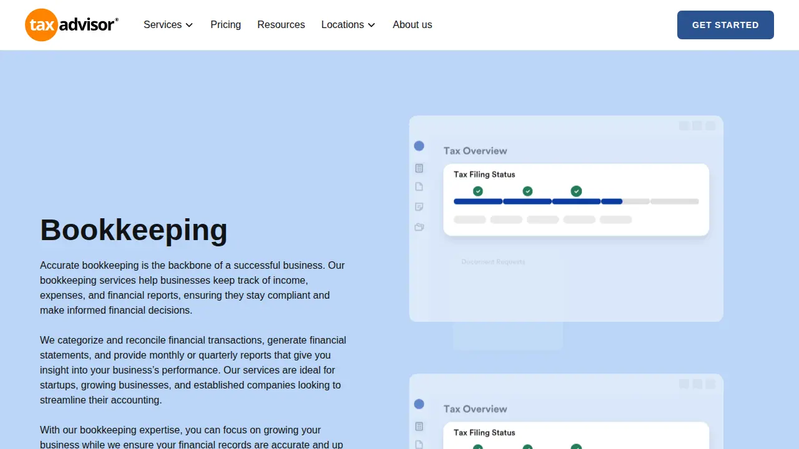Screen dimensions: 799x449
Task: Click the Bookkeeping heading
Action: click(134, 229)
